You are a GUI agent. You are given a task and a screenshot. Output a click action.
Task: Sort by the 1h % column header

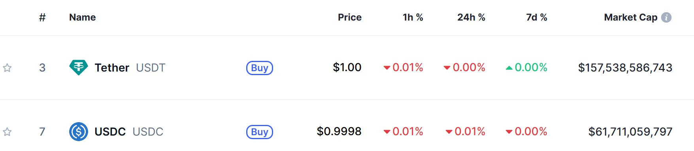413,17
